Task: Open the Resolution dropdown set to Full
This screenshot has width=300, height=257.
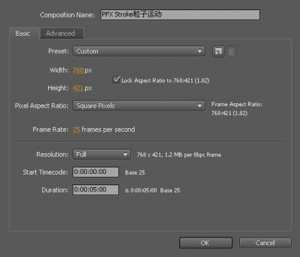Action: tap(101, 154)
